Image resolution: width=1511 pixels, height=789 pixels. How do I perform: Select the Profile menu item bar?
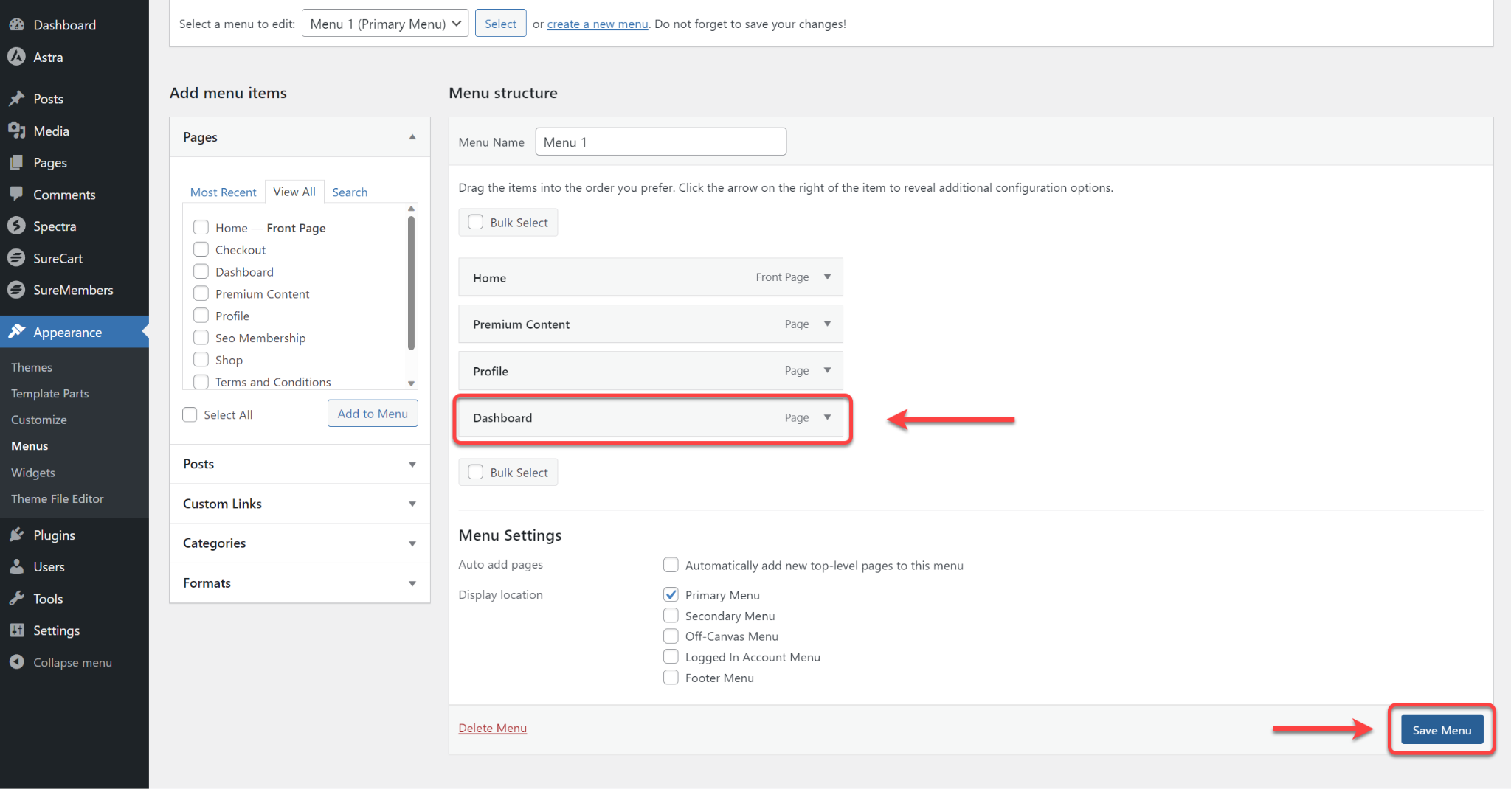(650, 371)
